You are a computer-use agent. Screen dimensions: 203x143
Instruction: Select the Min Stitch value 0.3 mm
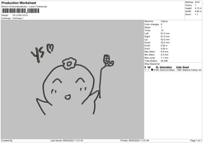164,55
